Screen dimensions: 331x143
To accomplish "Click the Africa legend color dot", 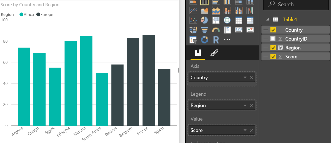I will (21, 15).
